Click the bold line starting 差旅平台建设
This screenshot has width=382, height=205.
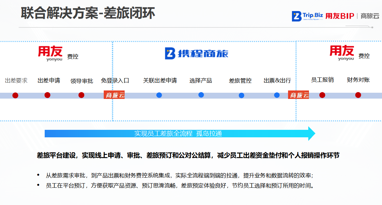[188, 155]
